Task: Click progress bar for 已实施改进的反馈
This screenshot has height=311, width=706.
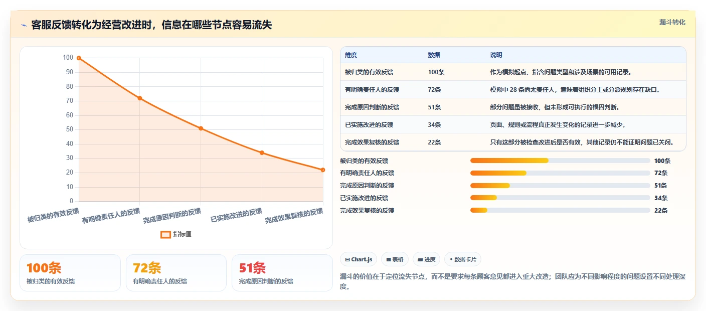Action: click(560, 198)
